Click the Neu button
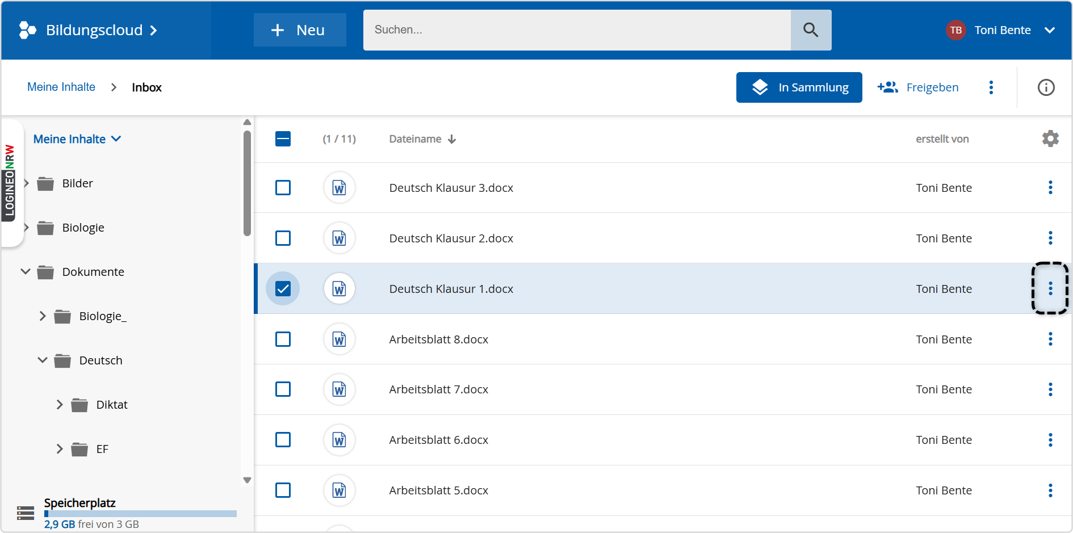Viewport: 1073px width, 533px height. click(300, 30)
